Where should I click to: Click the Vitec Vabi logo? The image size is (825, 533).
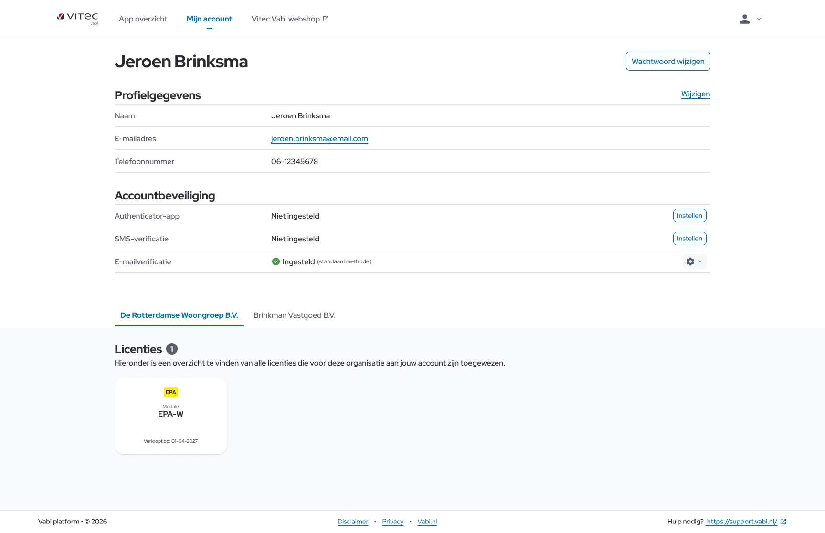[78, 18]
